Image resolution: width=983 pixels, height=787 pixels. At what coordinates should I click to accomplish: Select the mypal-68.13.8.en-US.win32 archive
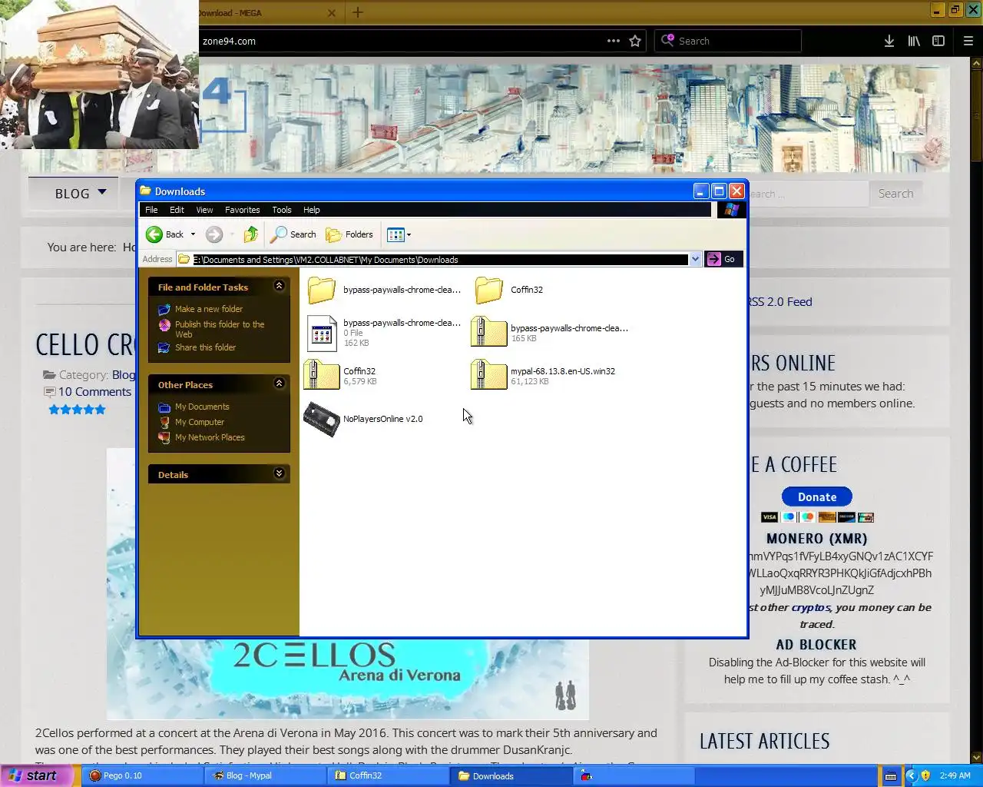click(x=543, y=376)
